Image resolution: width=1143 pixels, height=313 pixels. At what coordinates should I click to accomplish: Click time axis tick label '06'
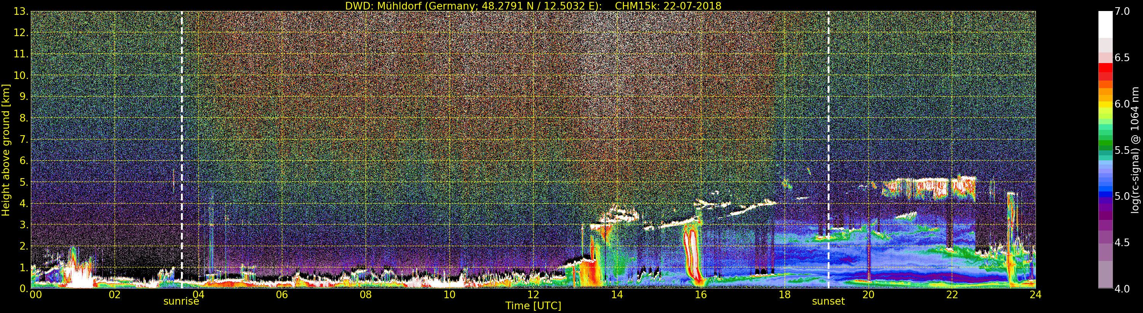point(282,294)
